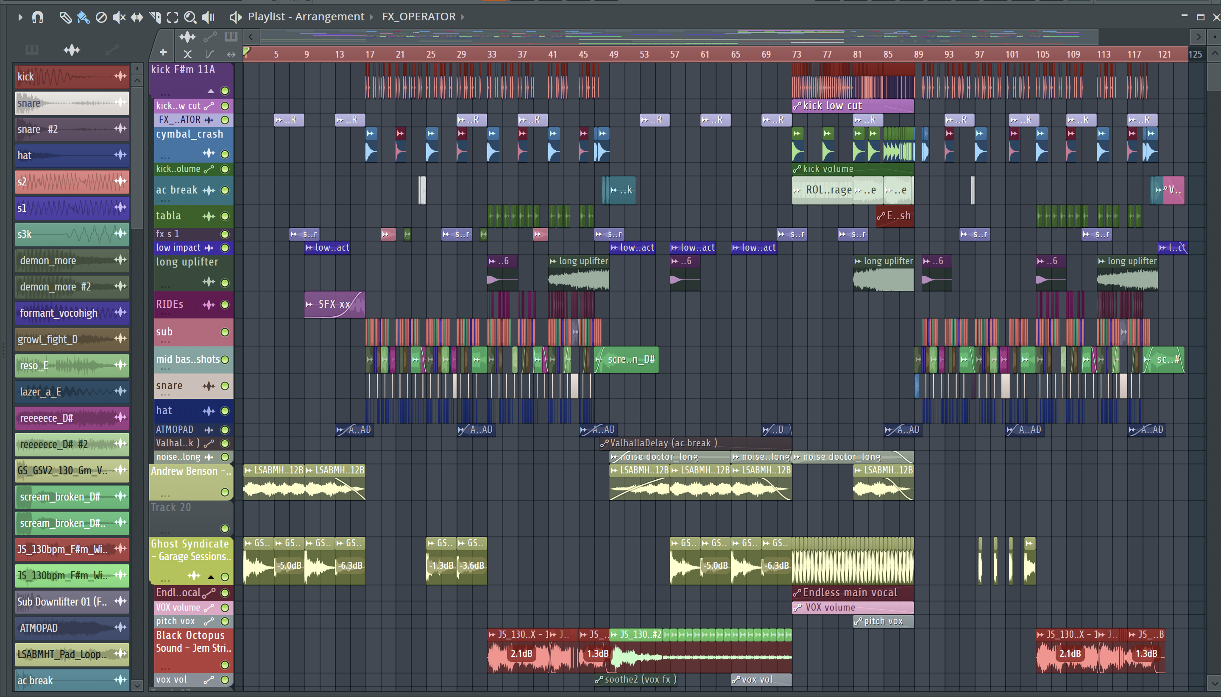This screenshot has height=697, width=1221.
Task: Click waveform icon on hat picker item
Action: pyautogui.click(x=120, y=155)
